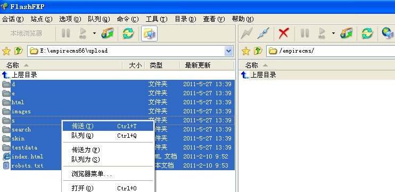Click the globe browser icon on right

point(388,33)
